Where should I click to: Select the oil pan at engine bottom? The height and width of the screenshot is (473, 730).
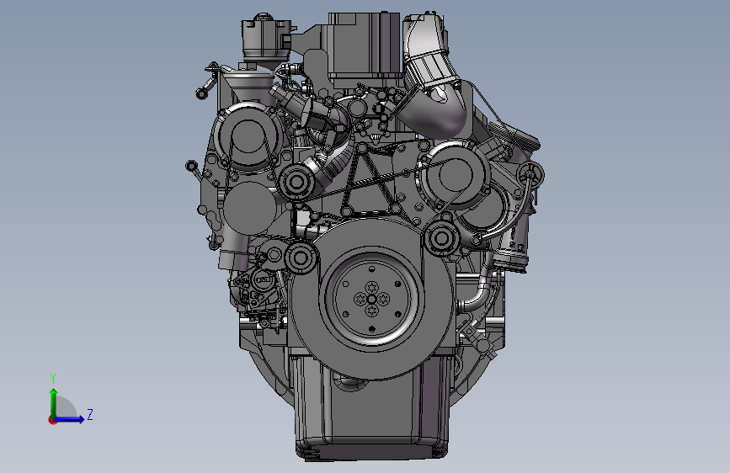click(371, 409)
